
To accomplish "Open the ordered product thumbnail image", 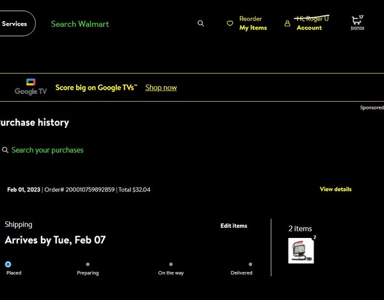I will coord(301,251).
